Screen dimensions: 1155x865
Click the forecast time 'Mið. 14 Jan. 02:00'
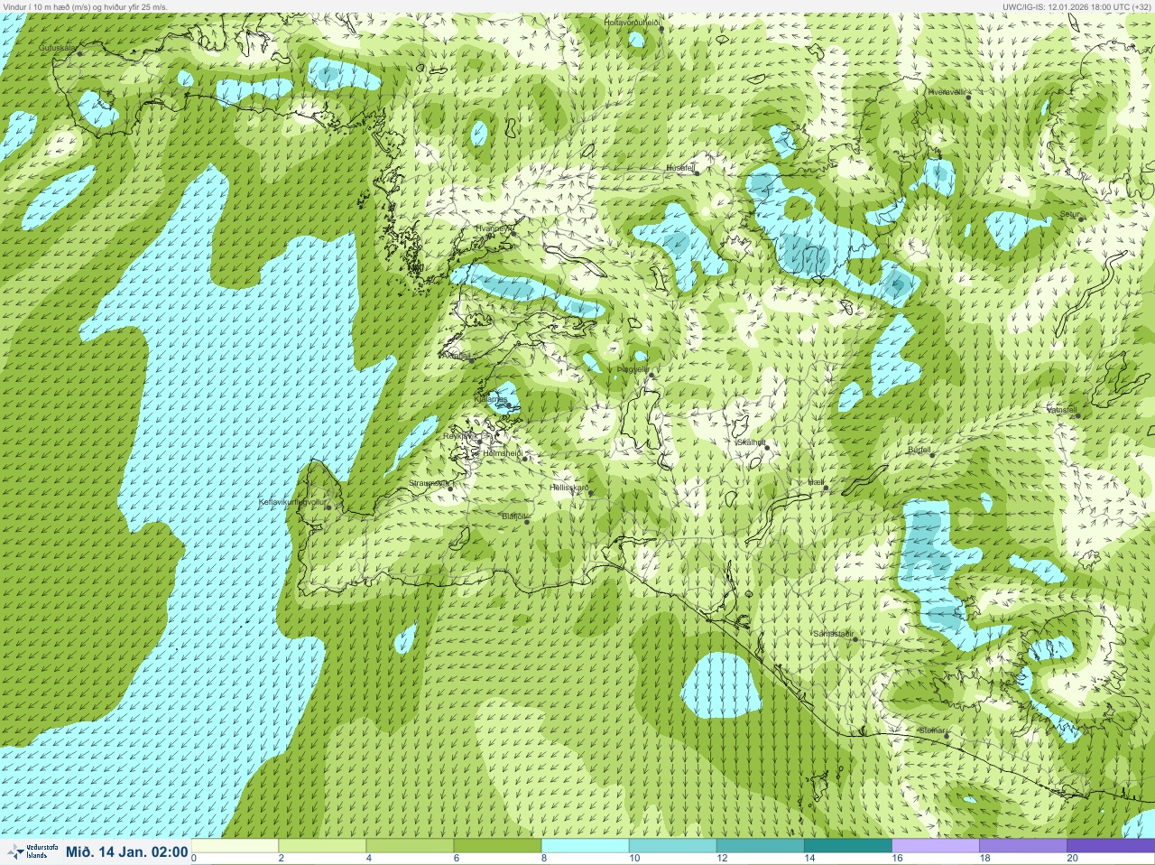pos(127,851)
